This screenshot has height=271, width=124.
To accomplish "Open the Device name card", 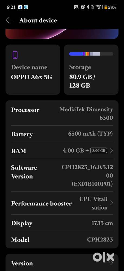I will coord(33,70).
